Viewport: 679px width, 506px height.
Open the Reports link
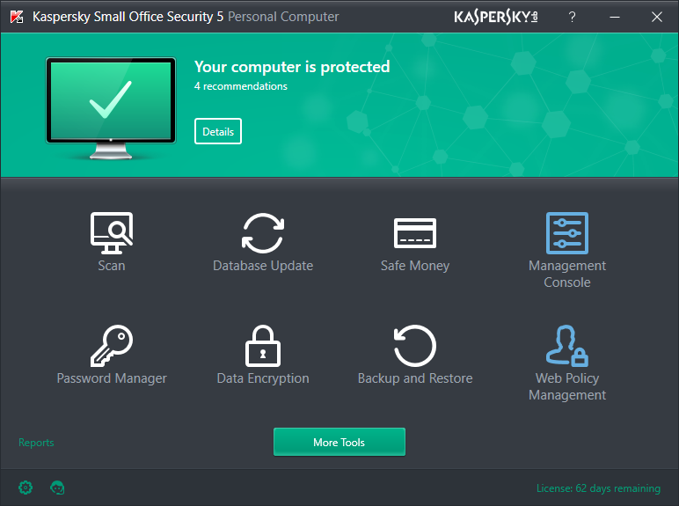[x=36, y=443]
